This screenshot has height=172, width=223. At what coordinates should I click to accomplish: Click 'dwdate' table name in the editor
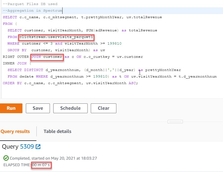tap(26, 77)
